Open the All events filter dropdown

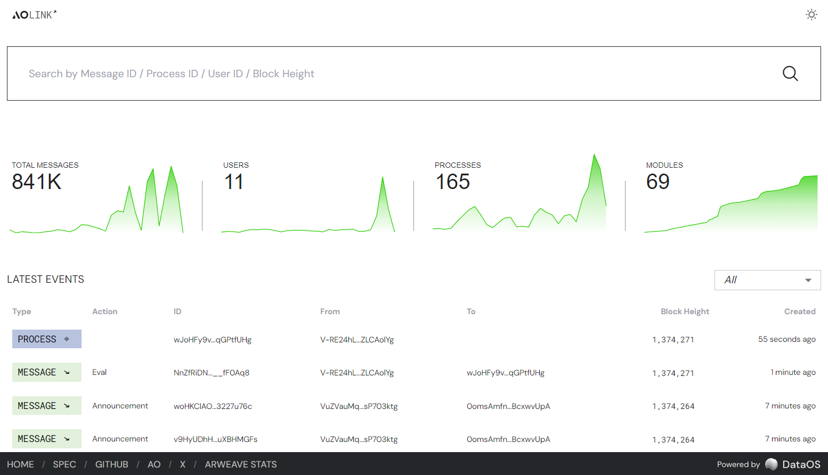[767, 280]
